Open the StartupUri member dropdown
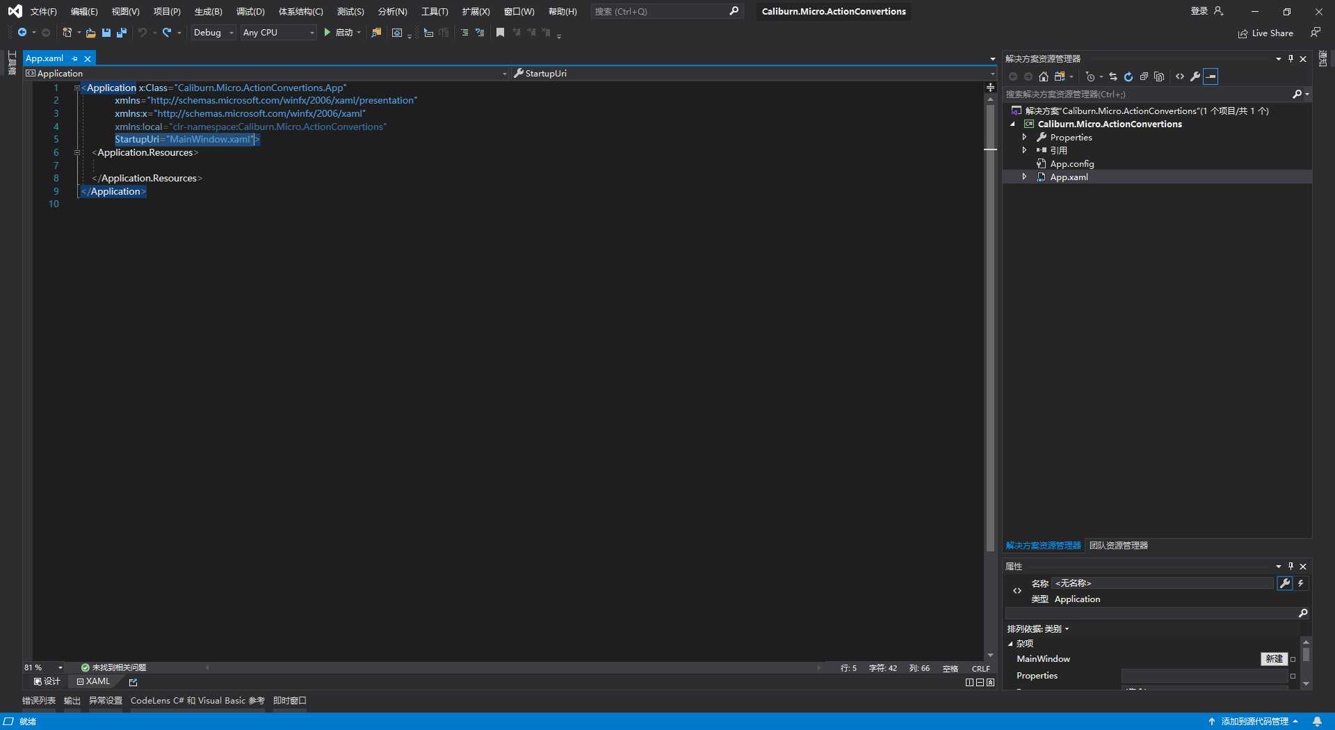The image size is (1335, 730). click(x=754, y=74)
